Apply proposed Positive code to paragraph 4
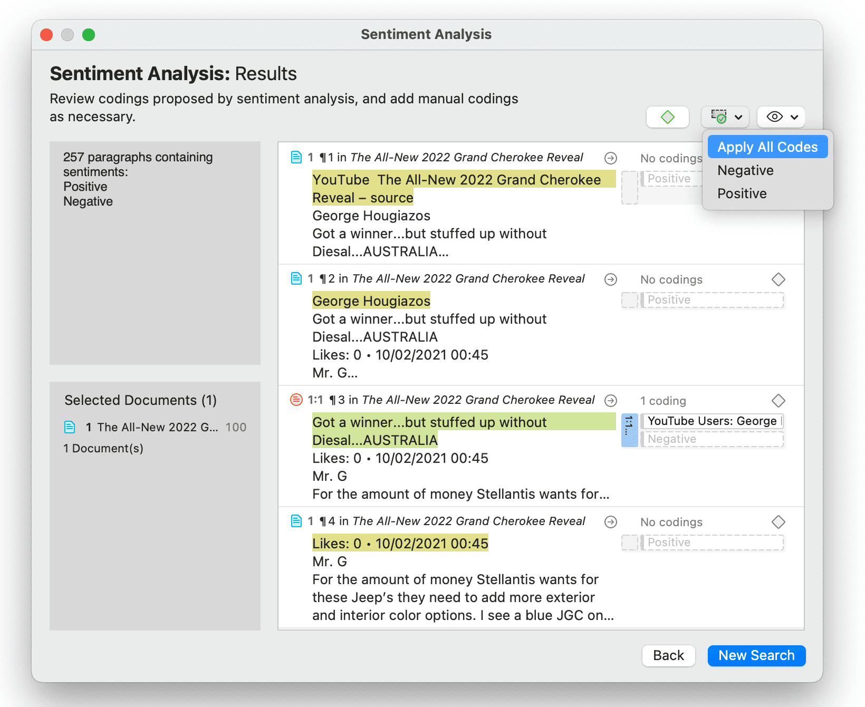Viewport: 865px width, 707px height. click(x=712, y=543)
